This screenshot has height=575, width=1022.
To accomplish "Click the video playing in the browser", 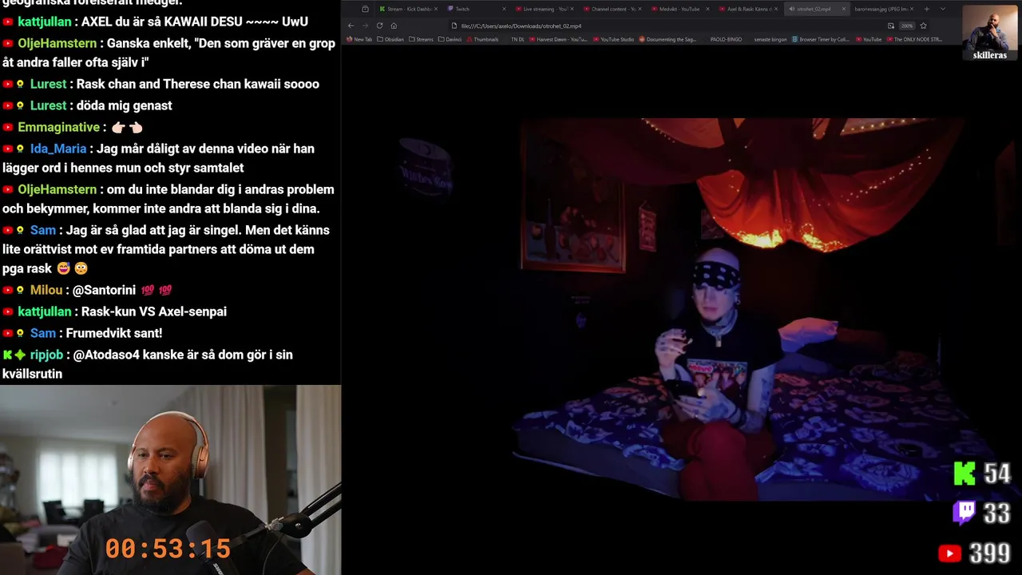I will [x=682, y=309].
